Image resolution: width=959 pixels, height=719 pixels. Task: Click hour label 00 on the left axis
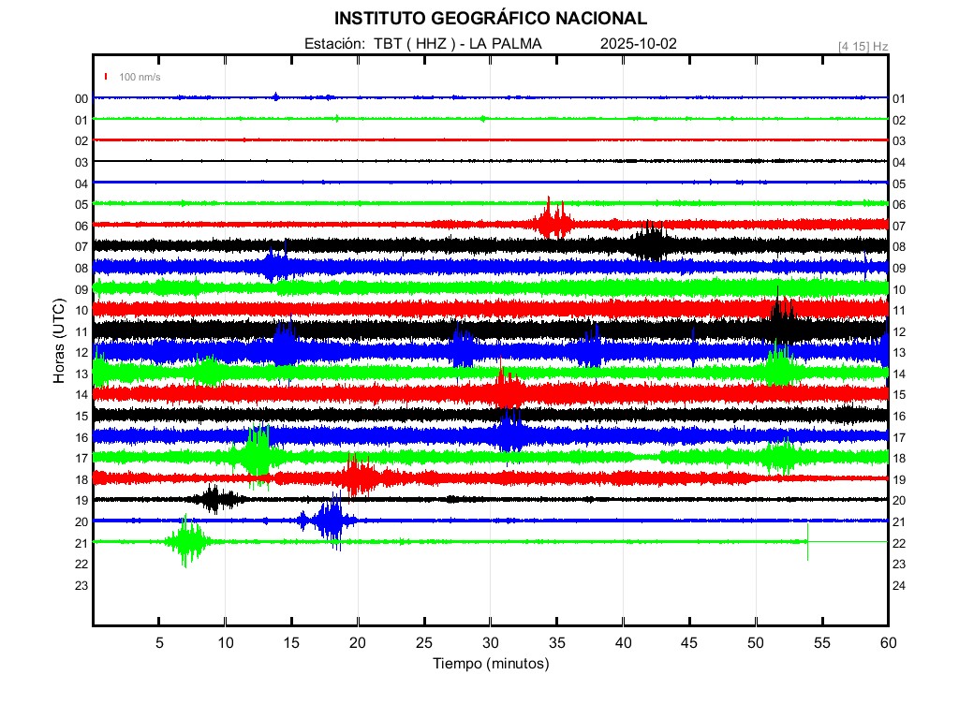coord(81,98)
